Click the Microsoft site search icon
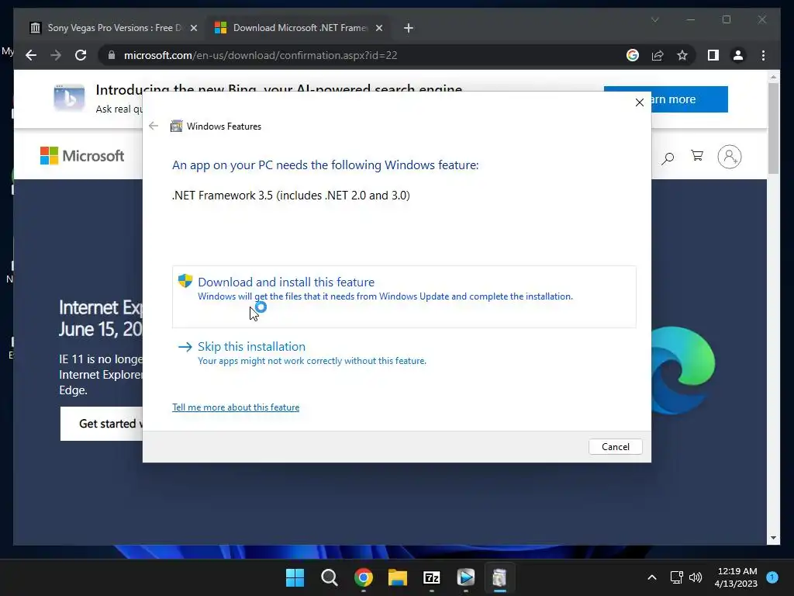The width and height of the screenshot is (794, 596). coord(668,158)
